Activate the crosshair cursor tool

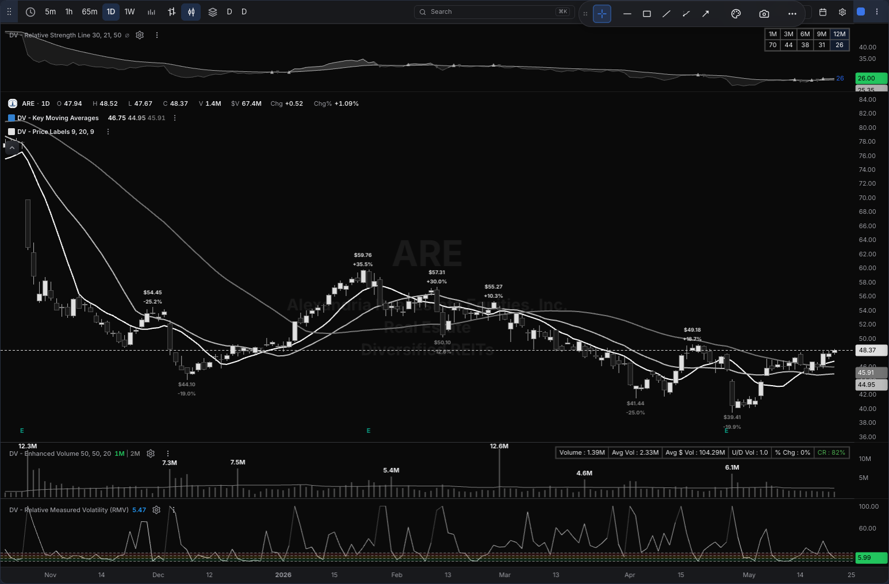point(602,13)
